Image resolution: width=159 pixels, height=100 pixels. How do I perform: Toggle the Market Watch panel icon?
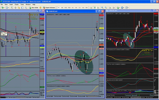point(12,8)
